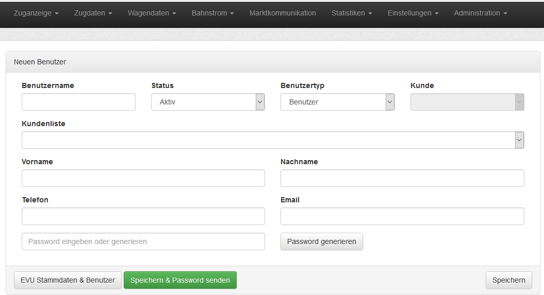The image size is (544, 295).
Task: Expand the Status dropdown showing Aktiv
Action: click(x=208, y=102)
